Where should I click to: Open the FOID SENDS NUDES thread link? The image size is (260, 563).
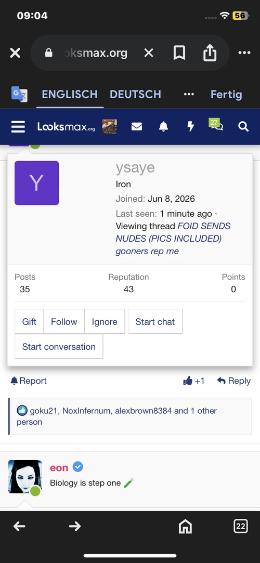pos(173,239)
